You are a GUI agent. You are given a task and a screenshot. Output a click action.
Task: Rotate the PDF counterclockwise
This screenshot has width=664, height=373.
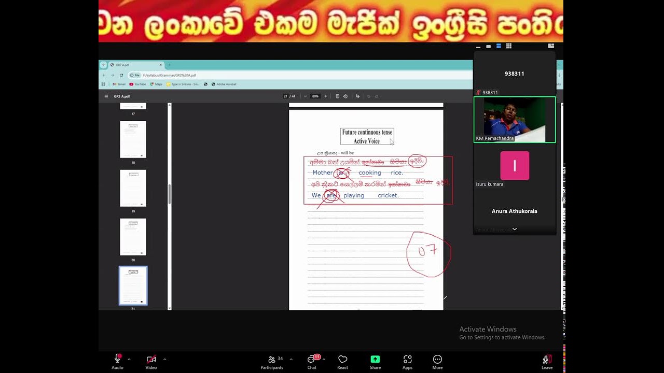(345, 96)
